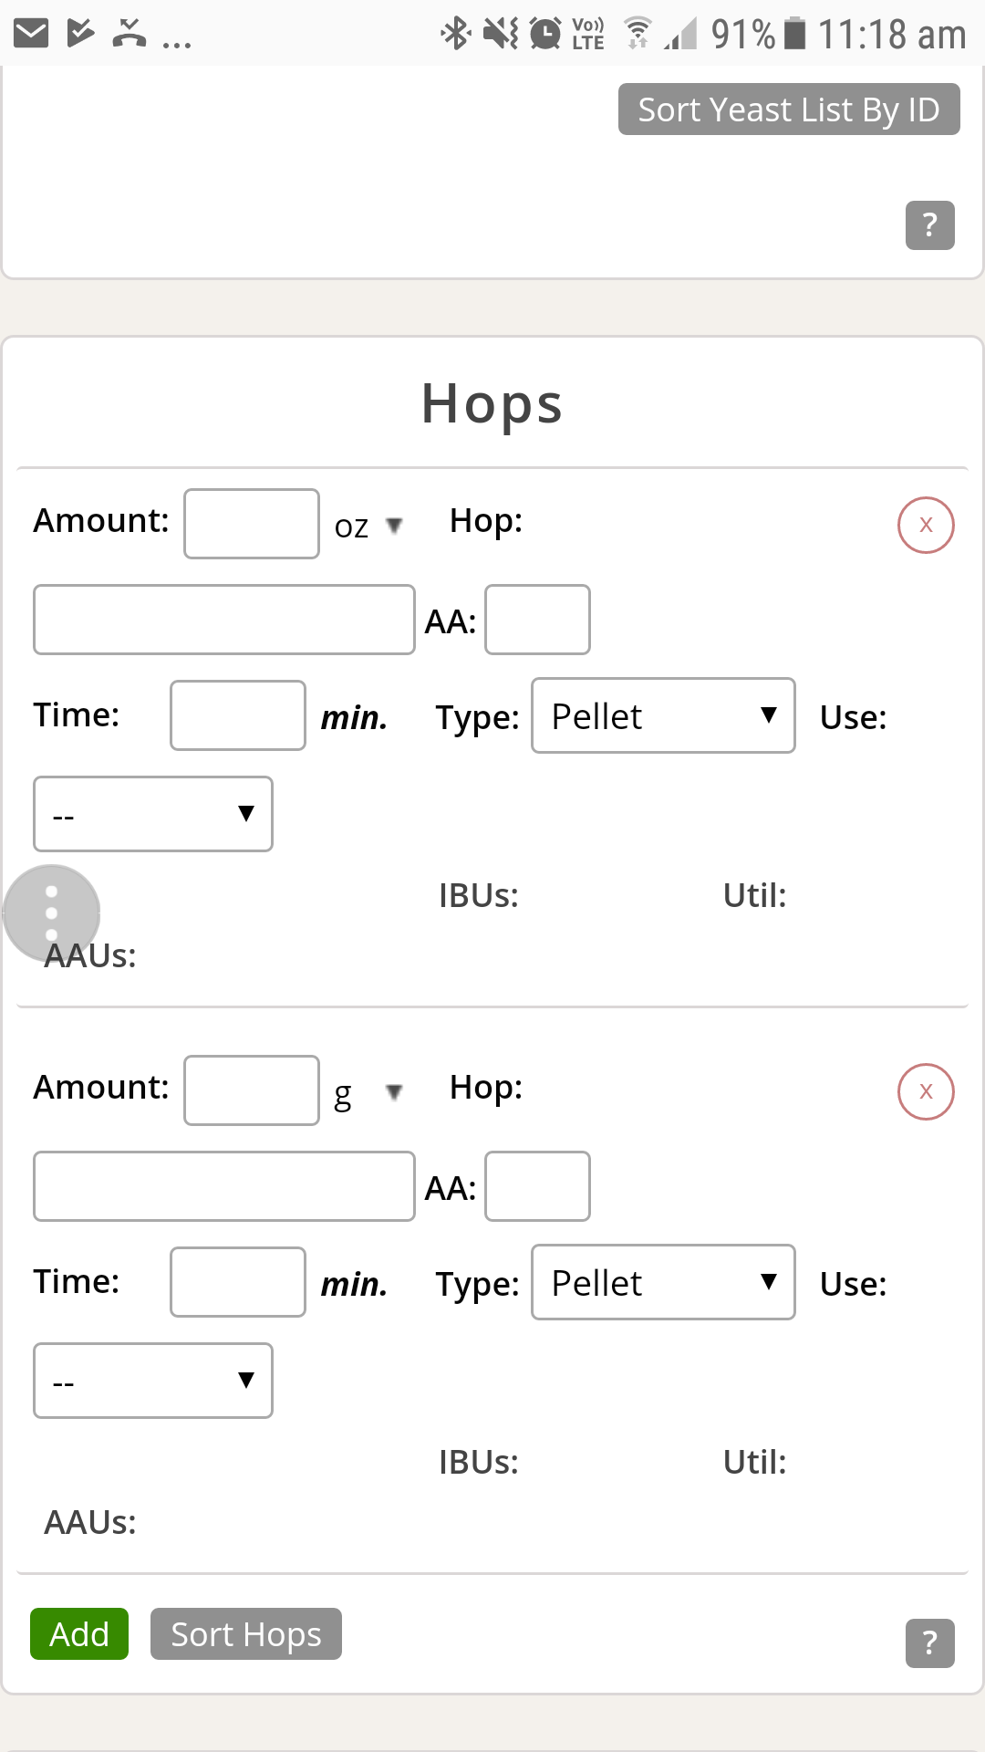Tap the Bluetooth status bar icon

click(456, 34)
